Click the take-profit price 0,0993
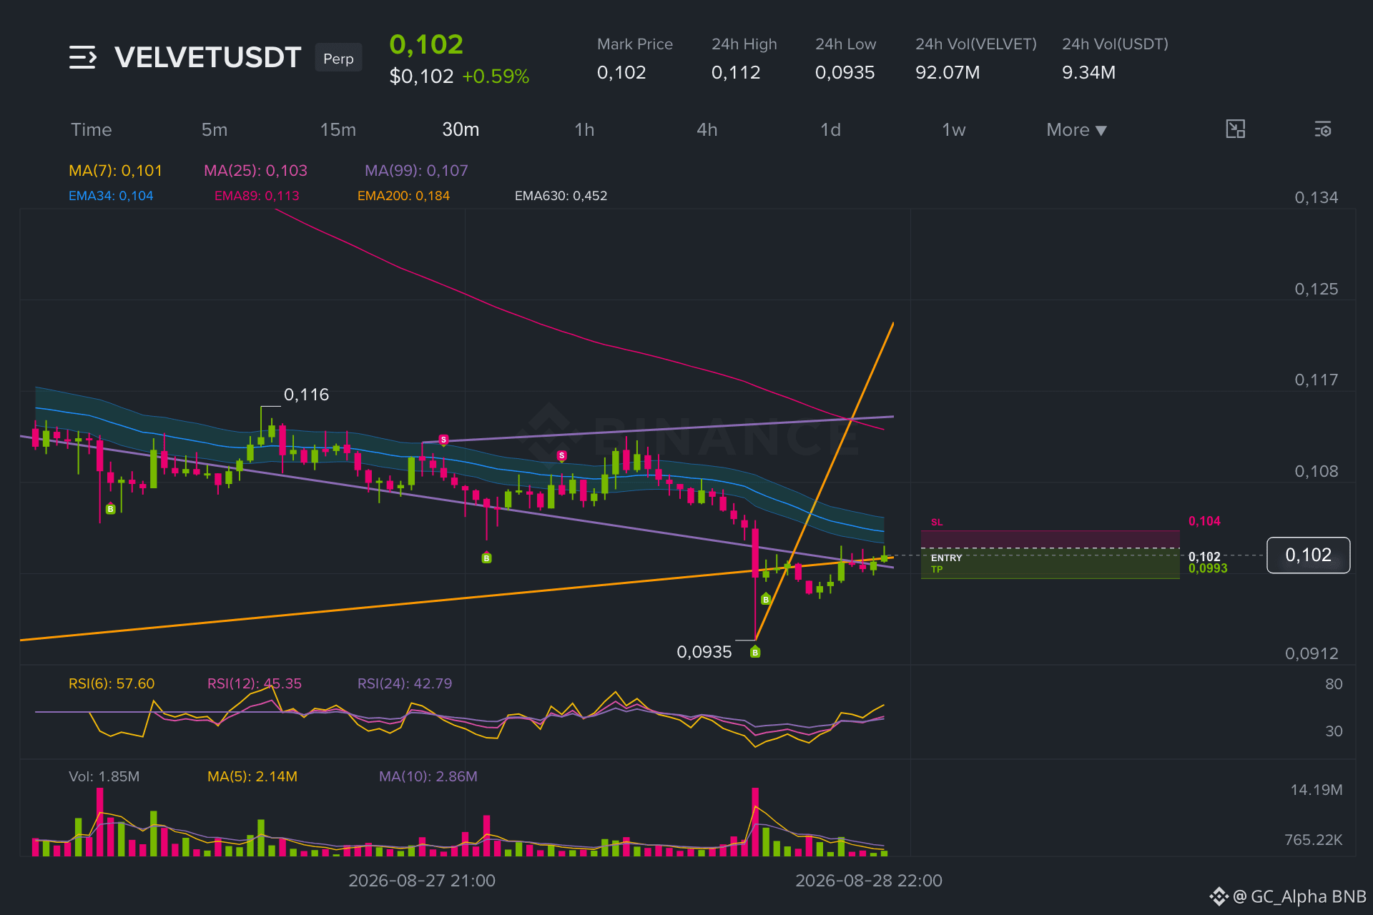 1208,568
